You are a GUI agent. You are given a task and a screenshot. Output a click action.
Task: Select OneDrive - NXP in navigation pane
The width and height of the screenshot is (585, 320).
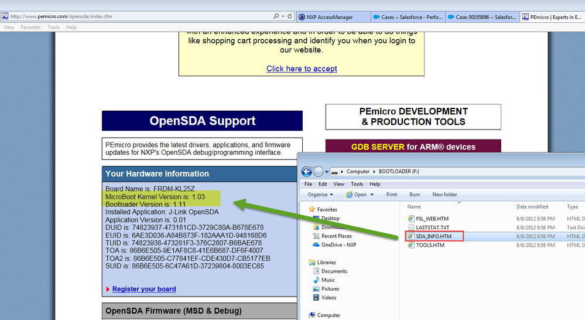pyautogui.click(x=339, y=245)
